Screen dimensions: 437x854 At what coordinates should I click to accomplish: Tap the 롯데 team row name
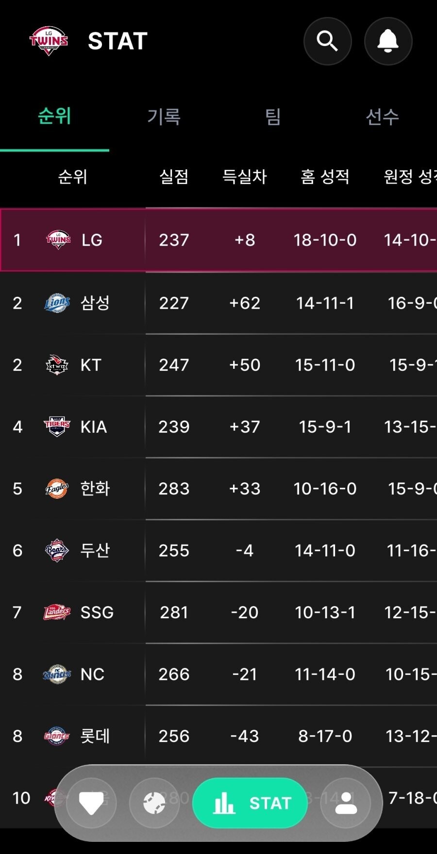95,736
